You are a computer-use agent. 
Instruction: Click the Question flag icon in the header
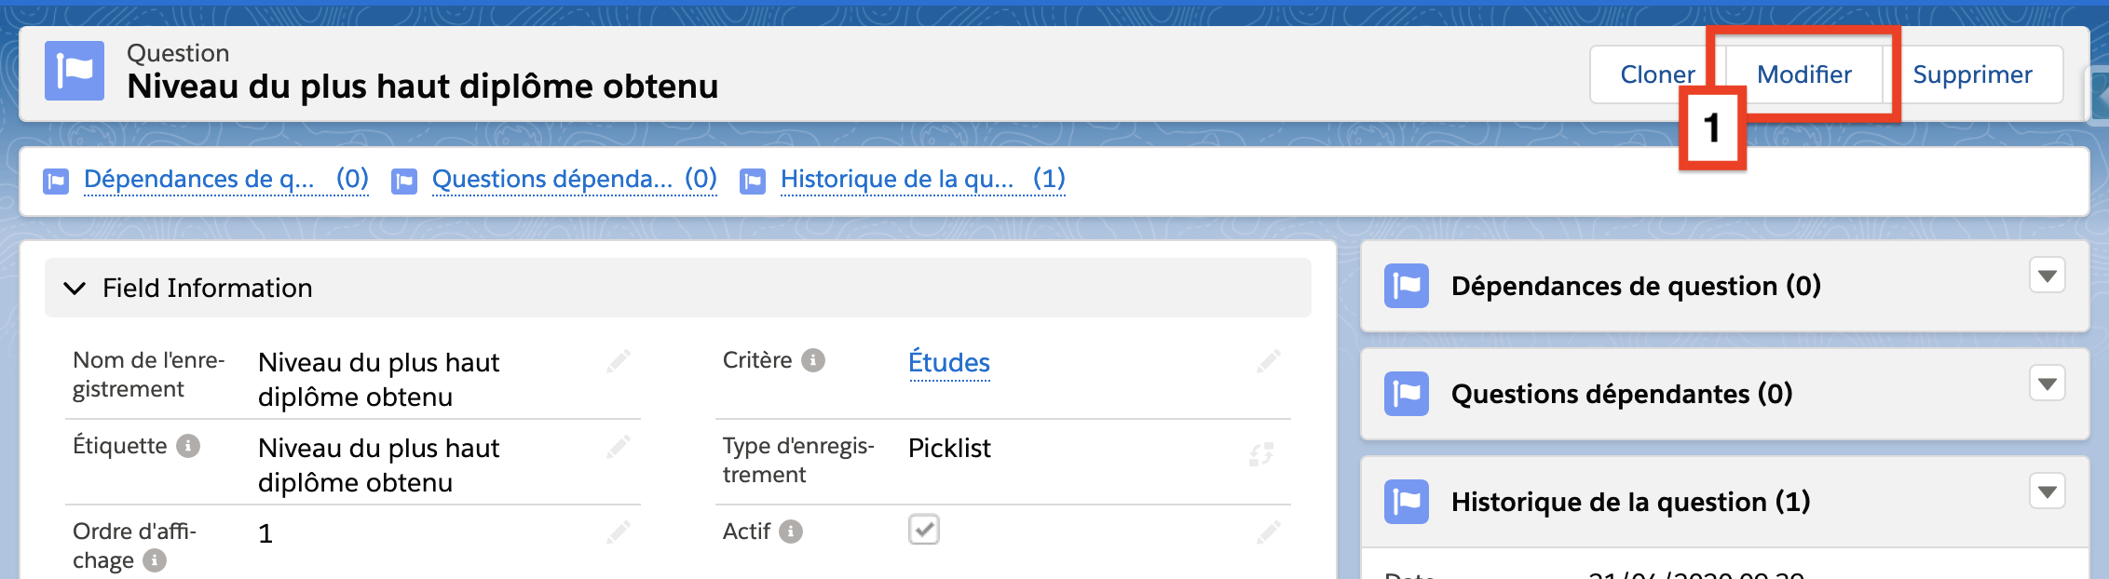tap(75, 71)
